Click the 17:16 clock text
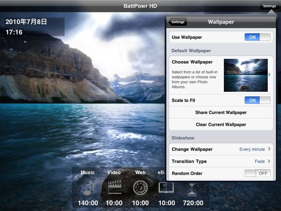 (x=14, y=32)
